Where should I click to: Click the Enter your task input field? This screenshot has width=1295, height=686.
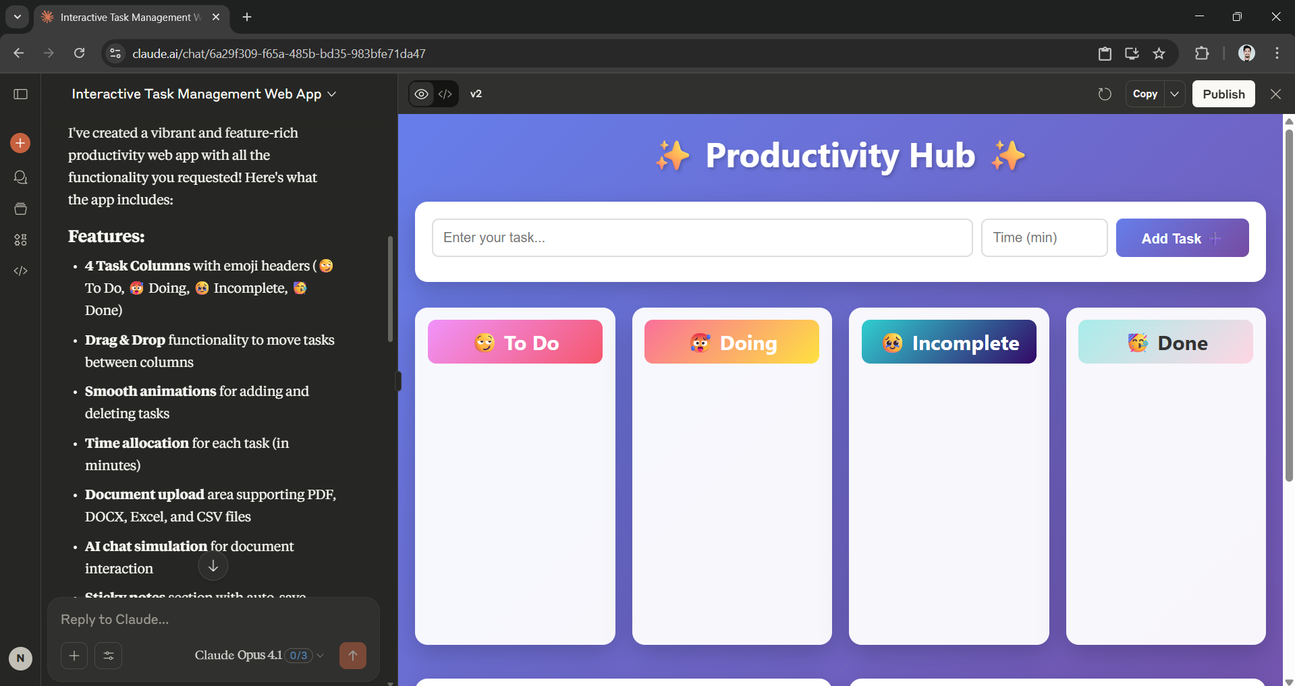(702, 237)
